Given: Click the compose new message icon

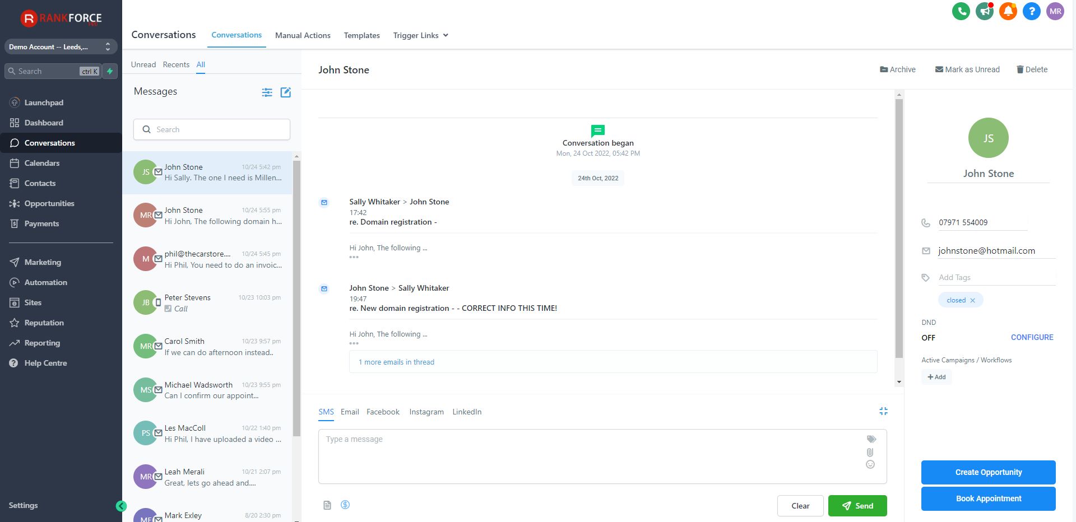Looking at the screenshot, I should [285, 92].
